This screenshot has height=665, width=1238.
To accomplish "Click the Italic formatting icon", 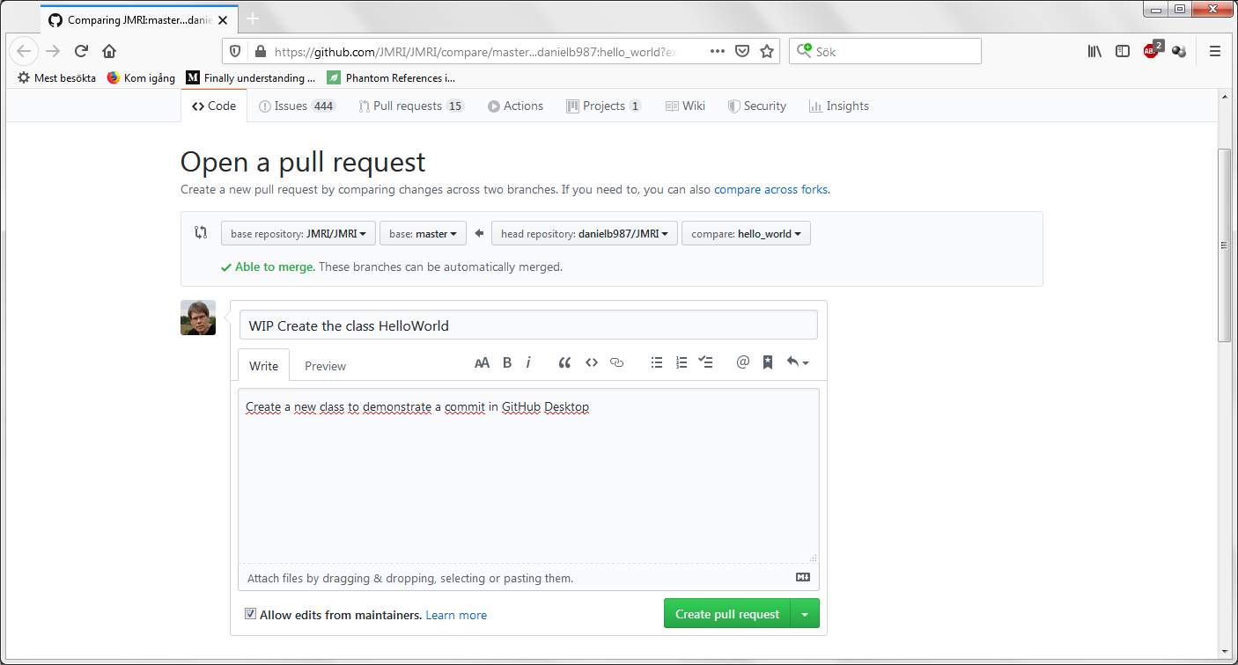I will [528, 362].
